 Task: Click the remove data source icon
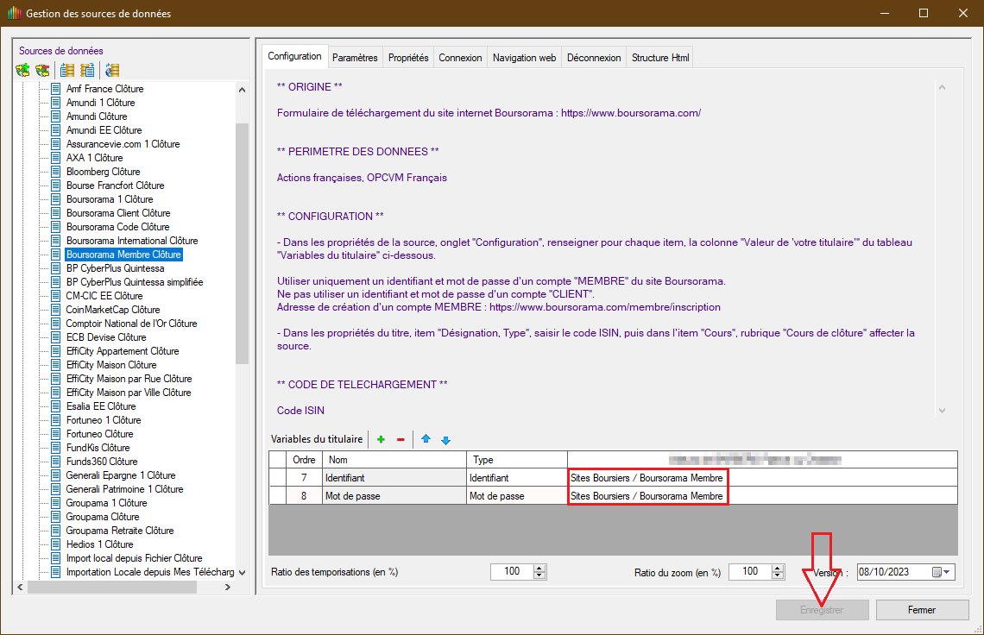click(x=42, y=70)
